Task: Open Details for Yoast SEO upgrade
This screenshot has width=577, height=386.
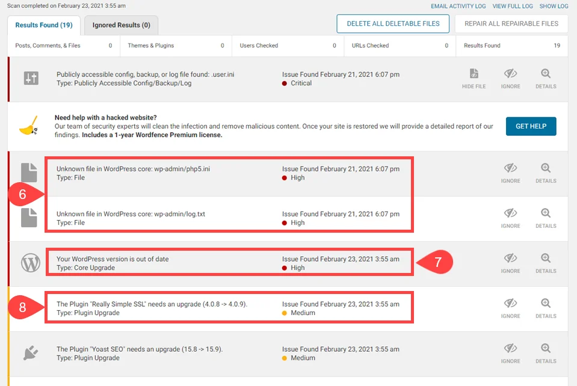Action: click(x=545, y=353)
